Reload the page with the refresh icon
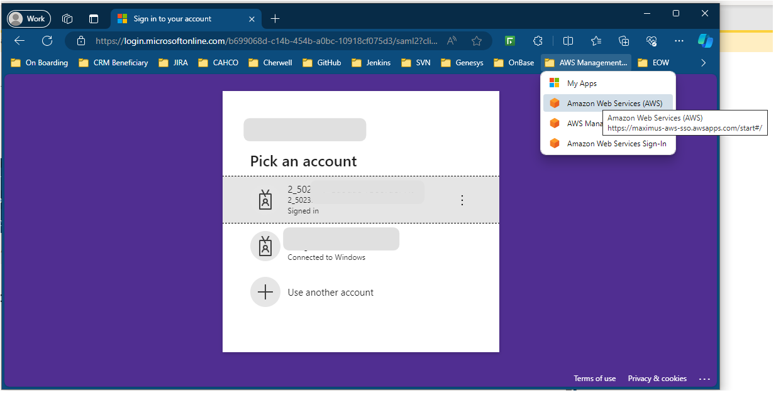The height and width of the screenshot is (393, 776). click(47, 40)
